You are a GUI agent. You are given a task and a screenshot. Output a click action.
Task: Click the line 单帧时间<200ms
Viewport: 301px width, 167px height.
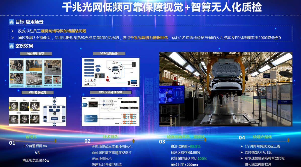[184, 165]
